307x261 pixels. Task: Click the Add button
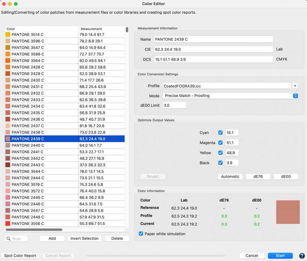coord(52,238)
